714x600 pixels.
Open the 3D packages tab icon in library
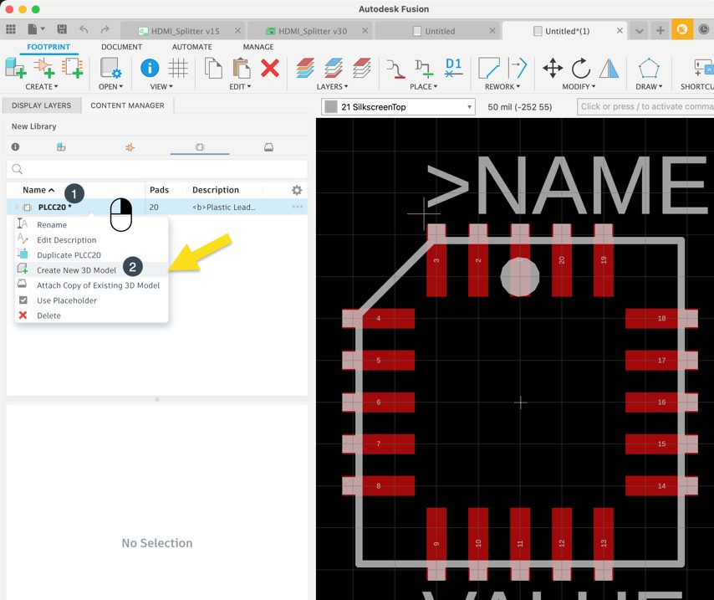click(268, 147)
